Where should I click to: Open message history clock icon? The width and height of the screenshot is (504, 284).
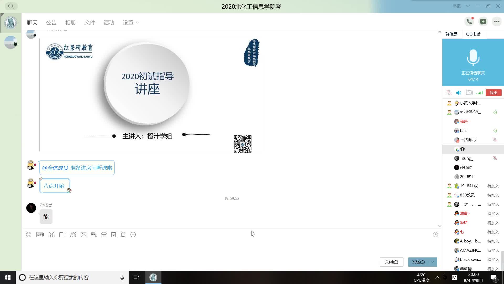click(435, 235)
